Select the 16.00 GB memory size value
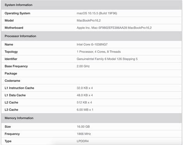The width and height of the screenshot is (183, 145). pyautogui.click(x=83, y=126)
